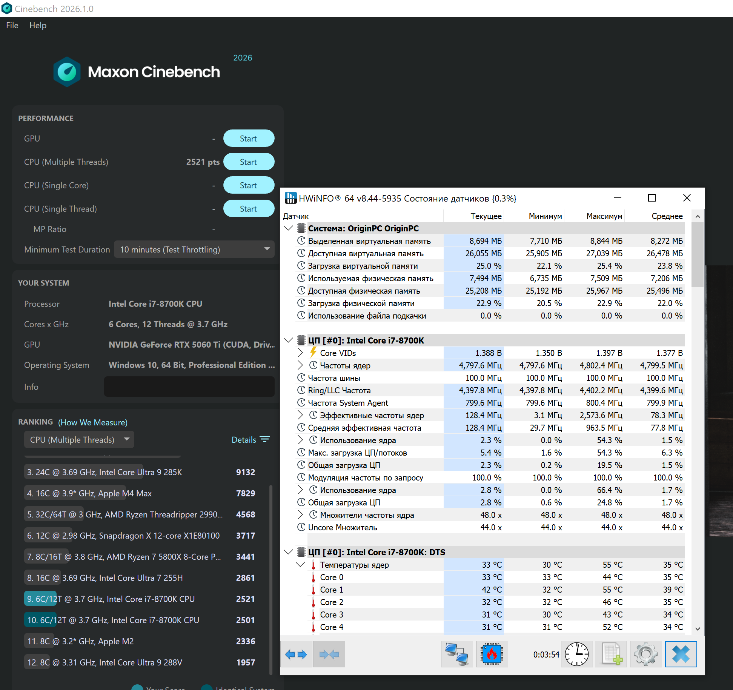The height and width of the screenshot is (690, 733).
Task: Click the Частота шины clock icon
Action: coord(301,377)
